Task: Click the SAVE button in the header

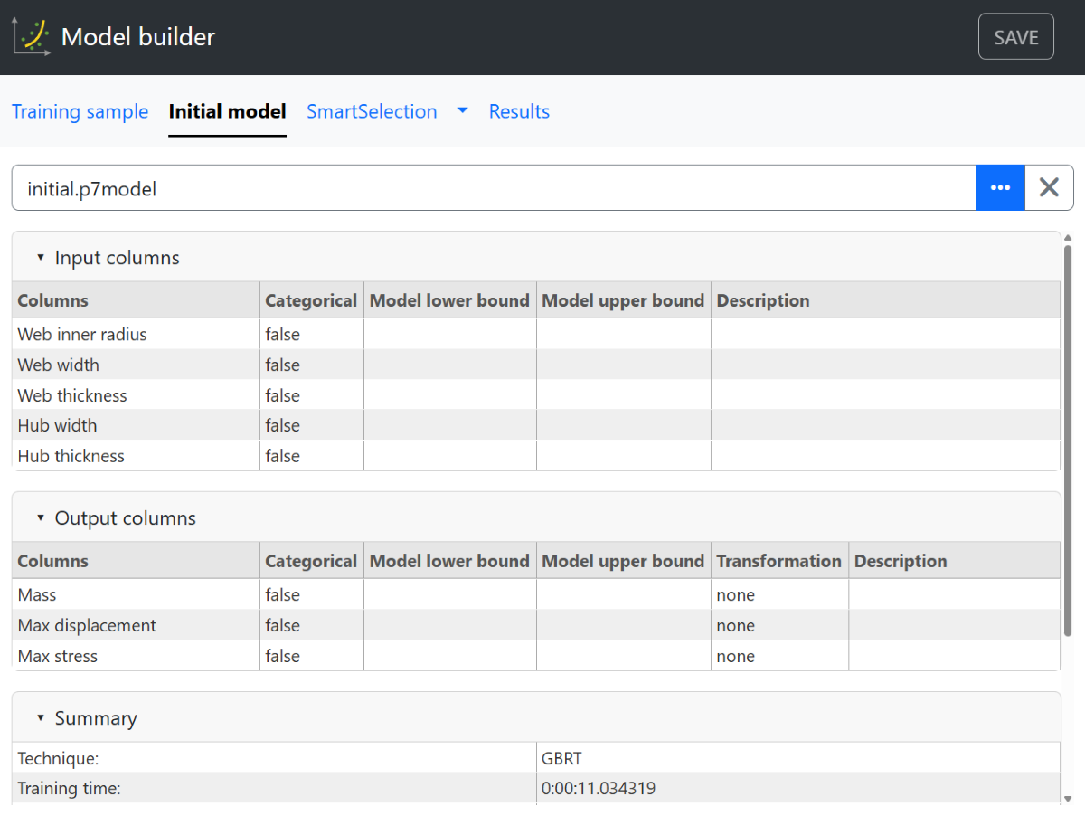Action: 1015,36
